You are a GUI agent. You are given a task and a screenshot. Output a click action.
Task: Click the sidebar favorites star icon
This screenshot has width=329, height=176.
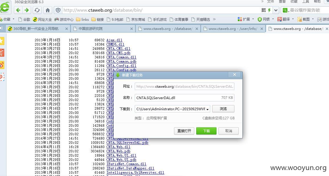[x=2, y=41]
